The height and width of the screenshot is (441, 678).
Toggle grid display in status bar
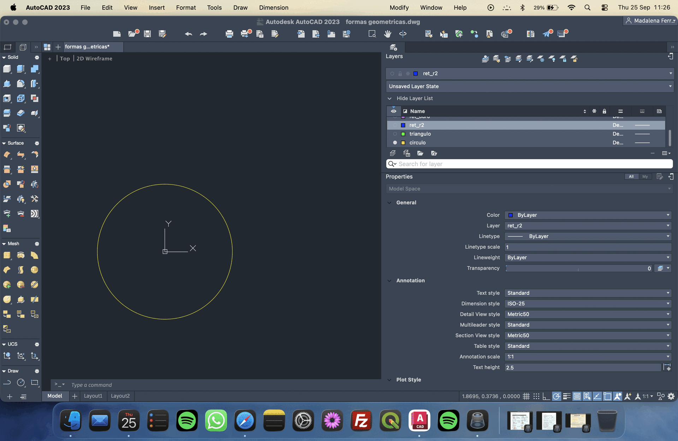(x=526, y=396)
